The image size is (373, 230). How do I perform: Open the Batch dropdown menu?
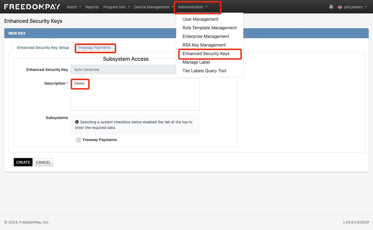coord(74,7)
